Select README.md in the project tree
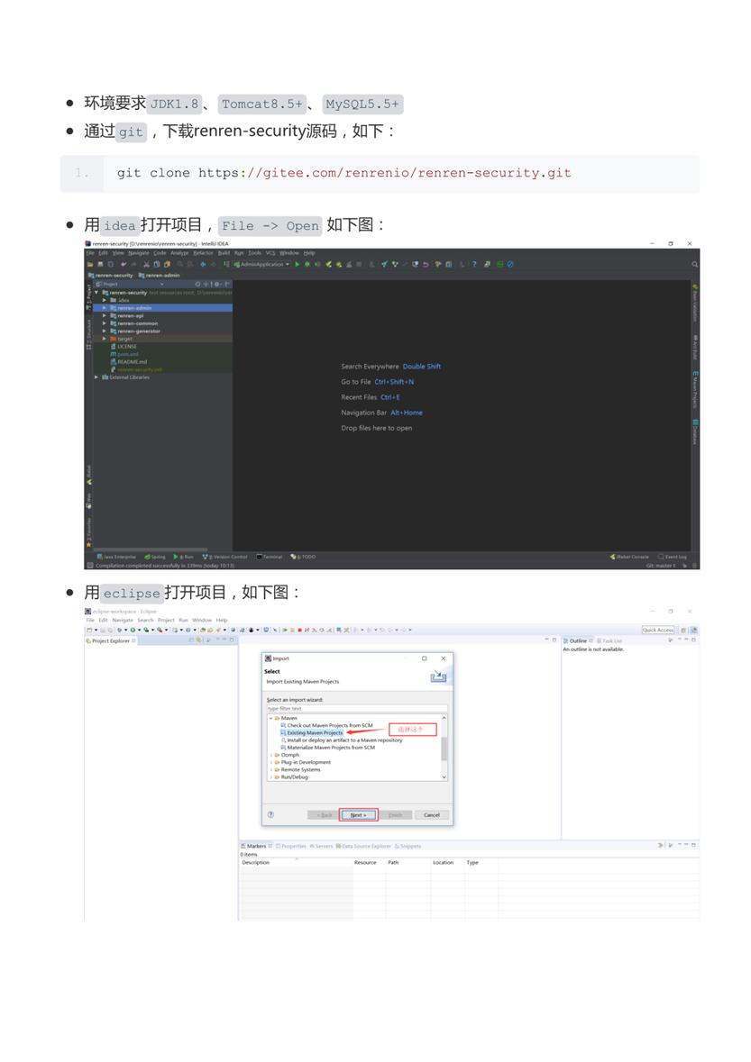 [x=133, y=362]
